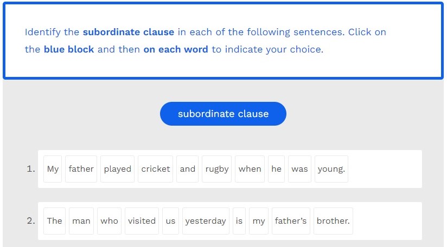447x247 pixels.
Task: Click the word "yesterday"
Action: click(x=206, y=221)
